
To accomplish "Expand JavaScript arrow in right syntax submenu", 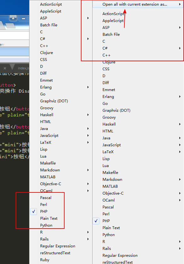I will tap(180, 145).
